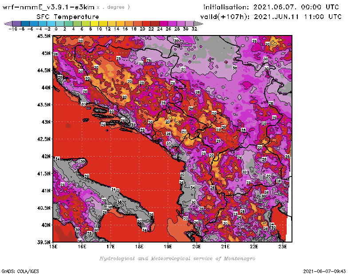355x274 pixels.
Task: Click the lavender arrow at the legend's left end
Action: tap(8, 23)
